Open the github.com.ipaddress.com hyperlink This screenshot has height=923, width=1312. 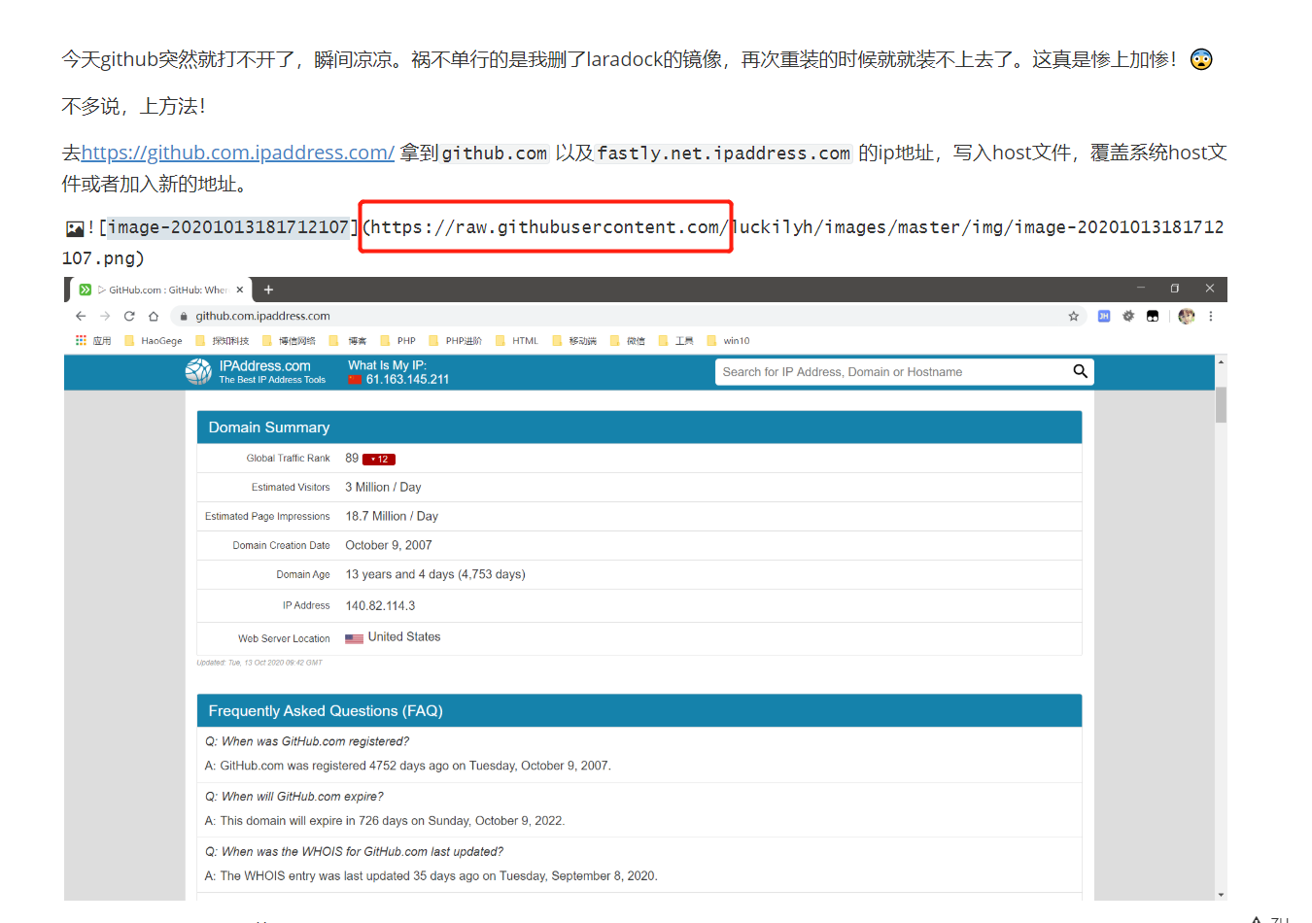237,153
